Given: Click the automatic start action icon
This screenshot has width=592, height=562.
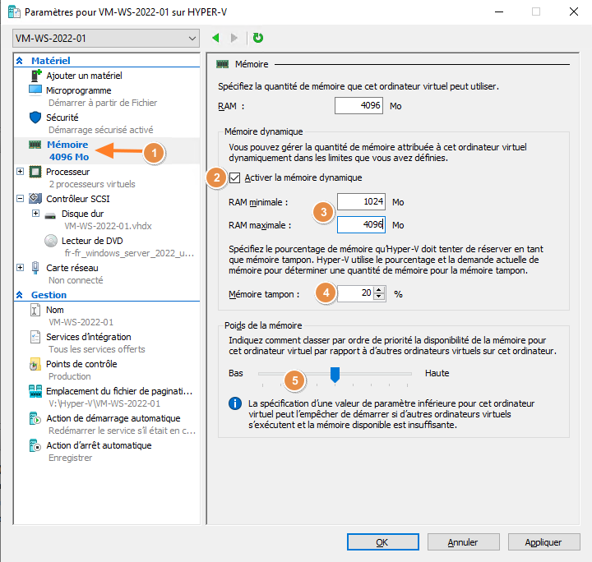Looking at the screenshot, I should (35, 418).
